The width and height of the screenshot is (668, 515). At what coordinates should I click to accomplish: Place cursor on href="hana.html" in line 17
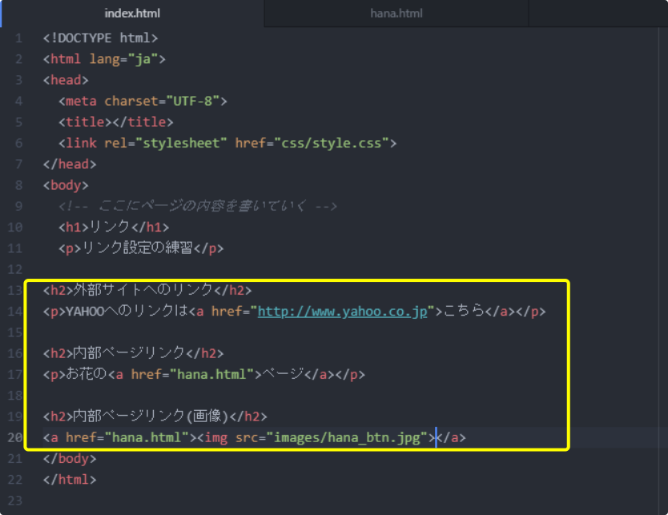click(192, 374)
